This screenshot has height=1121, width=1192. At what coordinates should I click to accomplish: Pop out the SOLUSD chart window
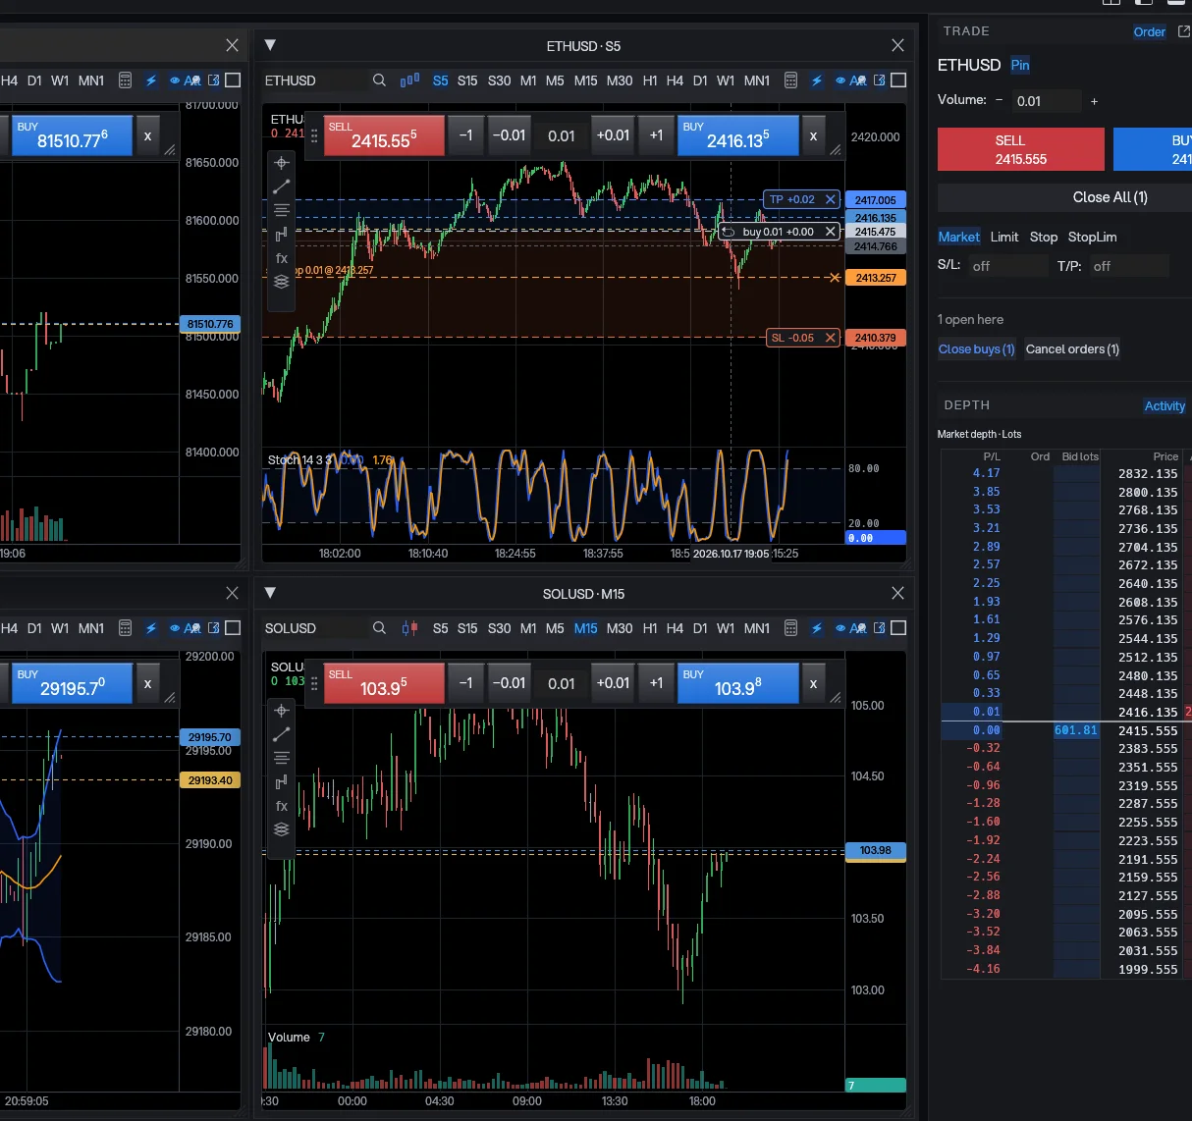[x=879, y=628]
